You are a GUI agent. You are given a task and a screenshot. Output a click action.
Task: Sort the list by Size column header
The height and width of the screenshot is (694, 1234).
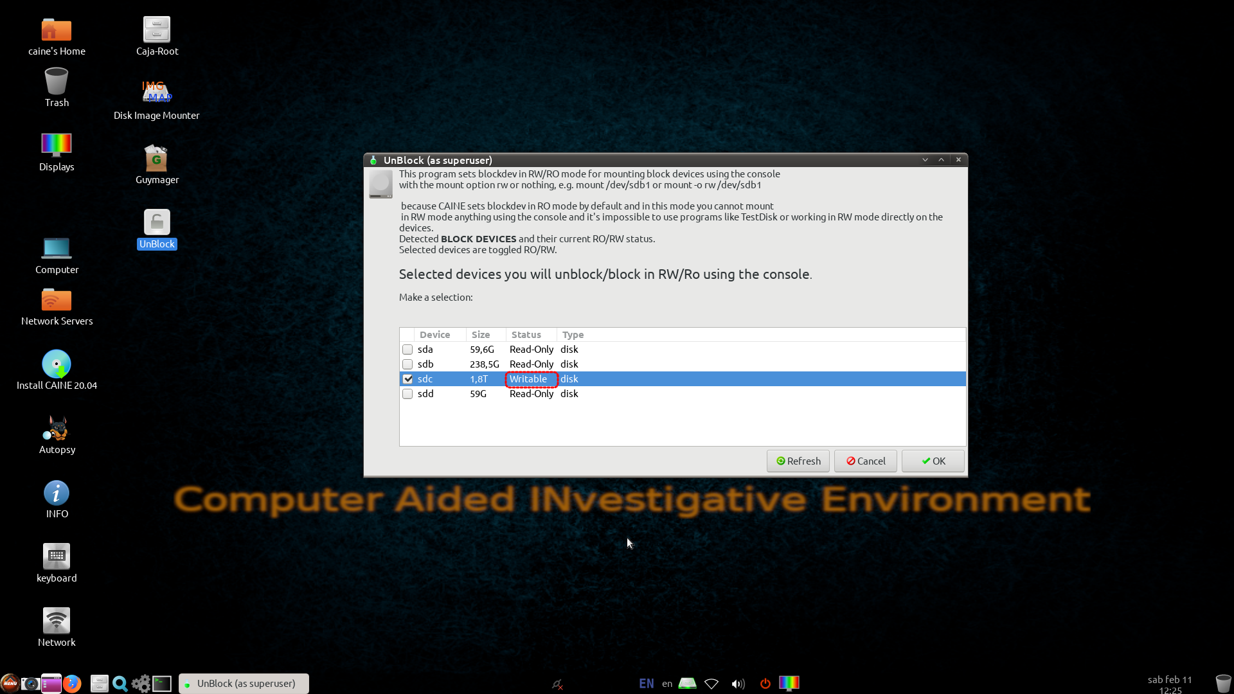481,335
